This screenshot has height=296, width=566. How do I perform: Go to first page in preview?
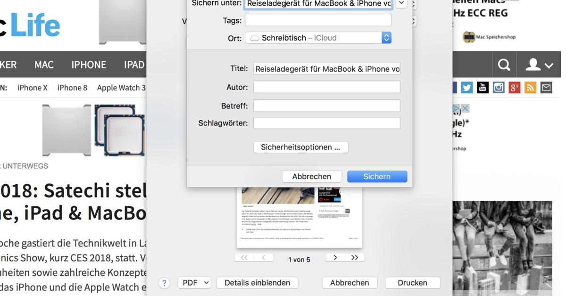pyautogui.click(x=244, y=257)
